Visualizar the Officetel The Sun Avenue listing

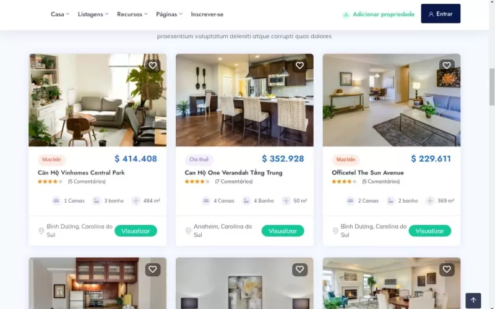coord(429,231)
